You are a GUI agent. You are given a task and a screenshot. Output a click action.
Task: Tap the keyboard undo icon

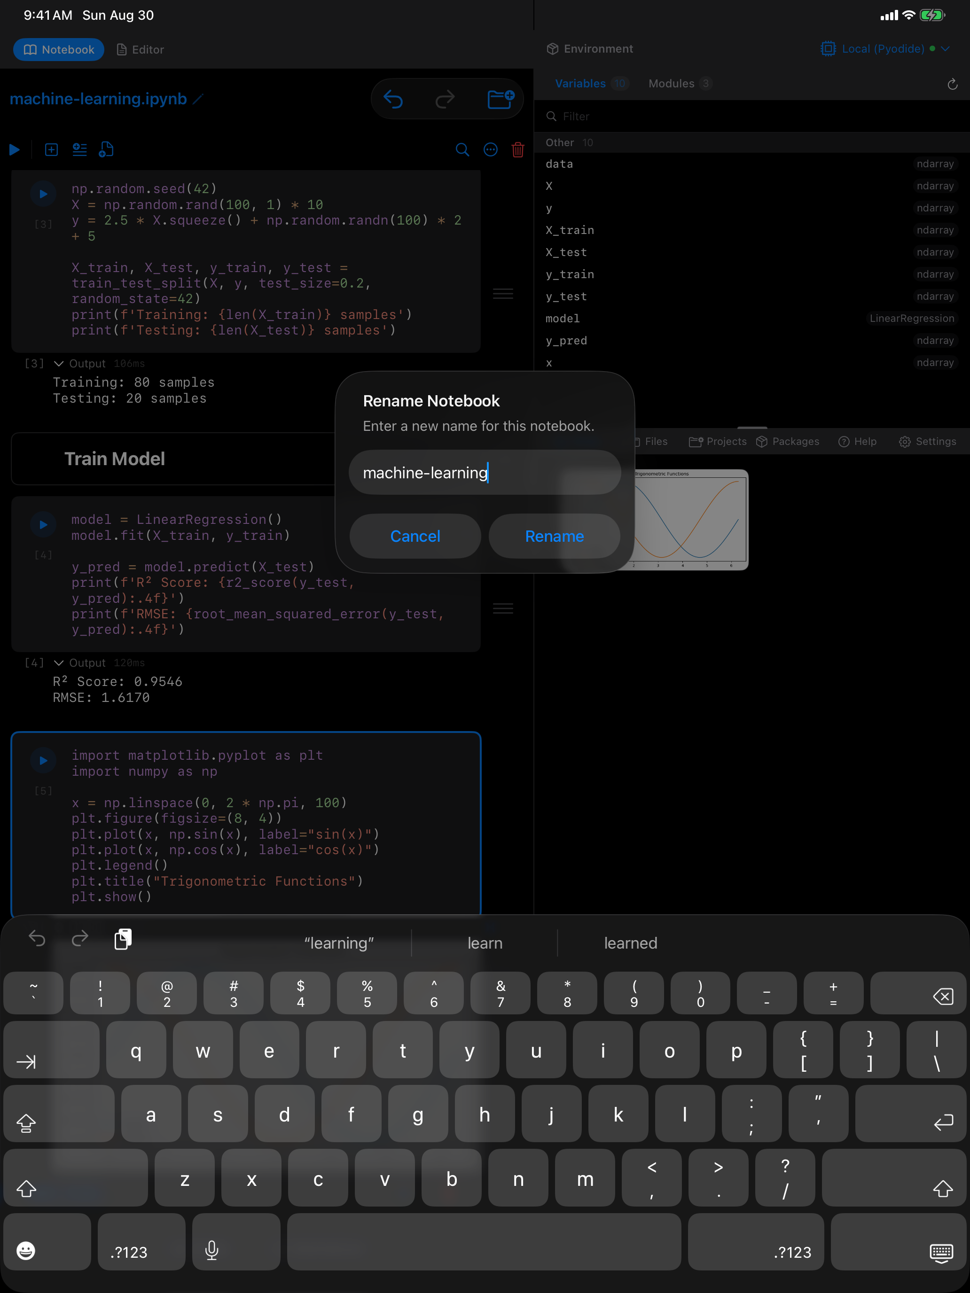(x=37, y=939)
